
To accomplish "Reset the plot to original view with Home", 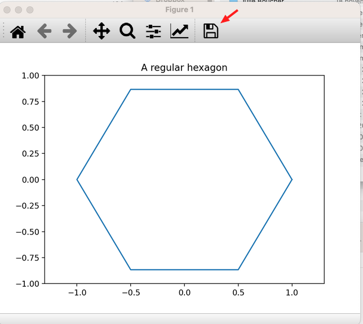I will (x=18, y=32).
